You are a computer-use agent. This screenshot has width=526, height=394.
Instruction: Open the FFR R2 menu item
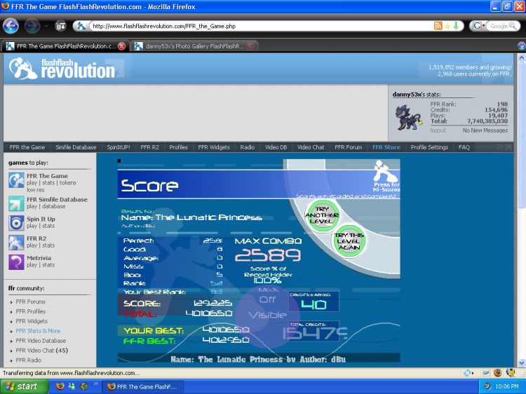pyautogui.click(x=149, y=147)
